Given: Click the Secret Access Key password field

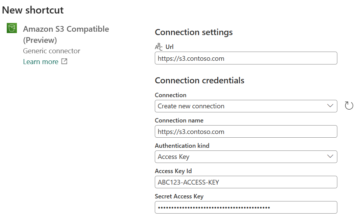Looking at the screenshot, I should pyautogui.click(x=246, y=208).
